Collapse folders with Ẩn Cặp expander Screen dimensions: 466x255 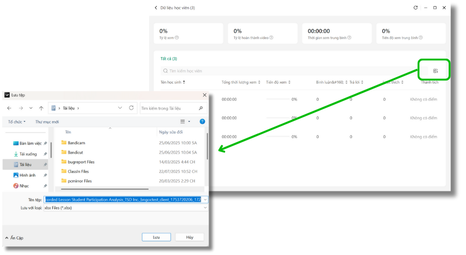pyautogui.click(x=14, y=238)
